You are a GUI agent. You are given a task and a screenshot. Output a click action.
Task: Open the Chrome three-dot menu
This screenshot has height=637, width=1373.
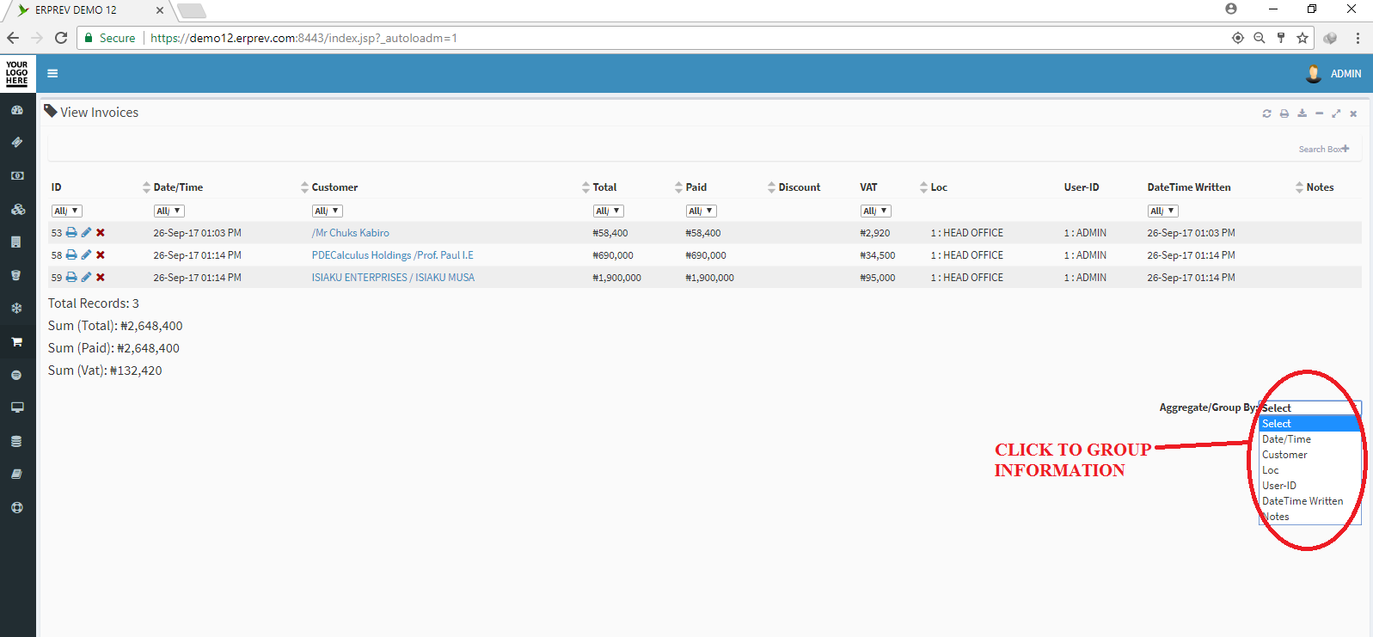(1358, 38)
